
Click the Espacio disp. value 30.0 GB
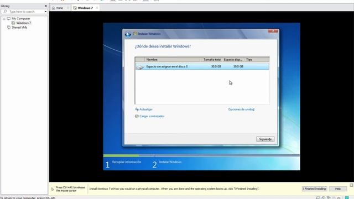238,66
